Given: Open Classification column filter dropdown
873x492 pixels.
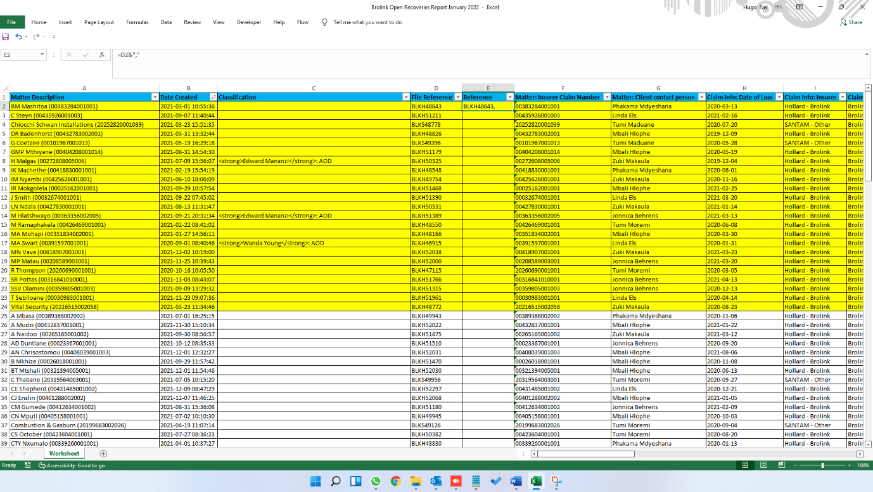Looking at the screenshot, I should point(406,97).
